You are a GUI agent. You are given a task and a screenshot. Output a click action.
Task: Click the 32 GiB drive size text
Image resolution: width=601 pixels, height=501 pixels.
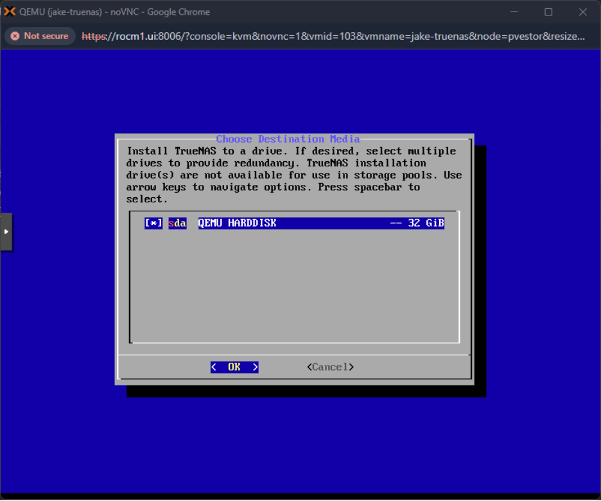[x=426, y=223]
